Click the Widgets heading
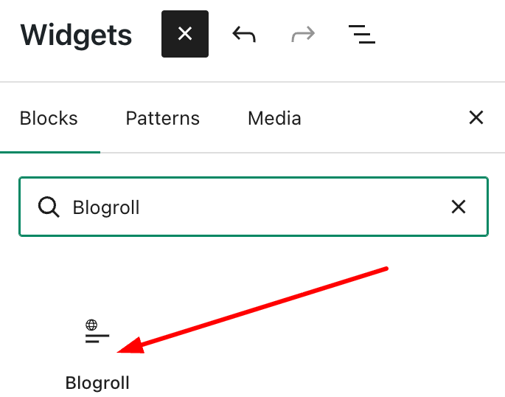Viewport: 505px width, 397px height. [x=76, y=35]
